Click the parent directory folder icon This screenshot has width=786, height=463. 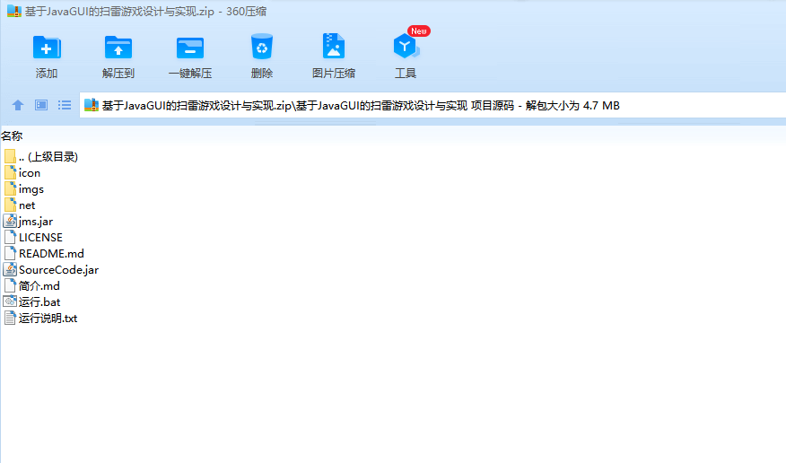[x=10, y=157]
